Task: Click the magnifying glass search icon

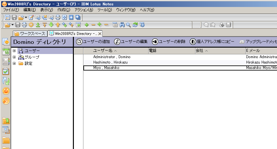Action: pyautogui.click(x=128, y=25)
